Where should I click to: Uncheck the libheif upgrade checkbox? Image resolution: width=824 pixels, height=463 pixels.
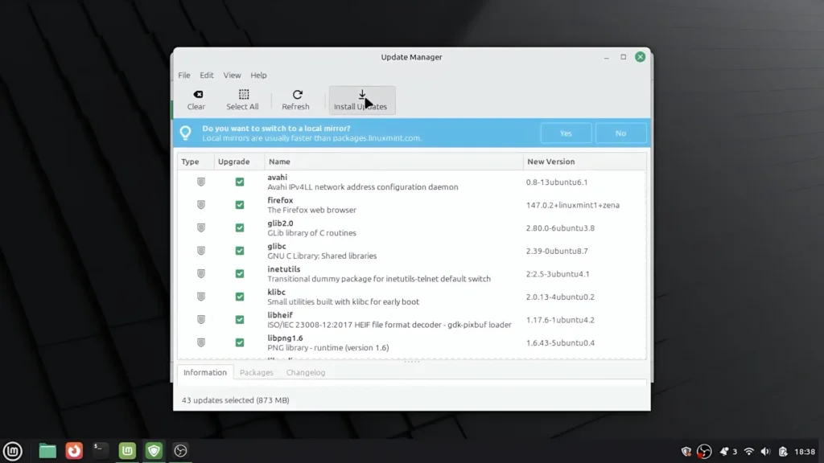[240, 320]
